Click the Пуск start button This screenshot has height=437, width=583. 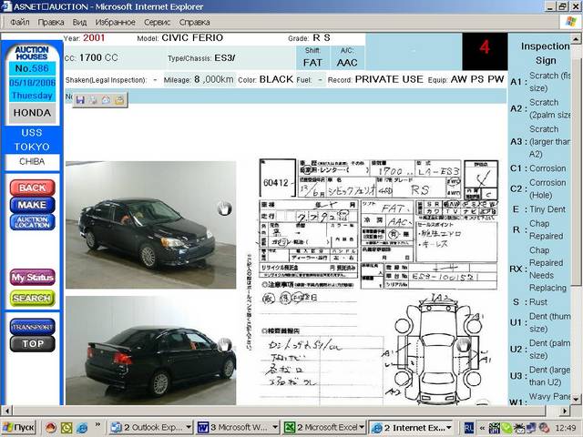pyautogui.click(x=18, y=427)
